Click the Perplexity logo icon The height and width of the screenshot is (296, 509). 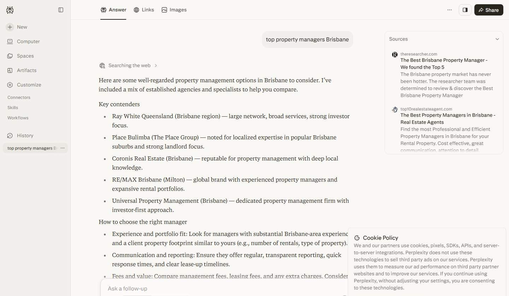point(10,10)
